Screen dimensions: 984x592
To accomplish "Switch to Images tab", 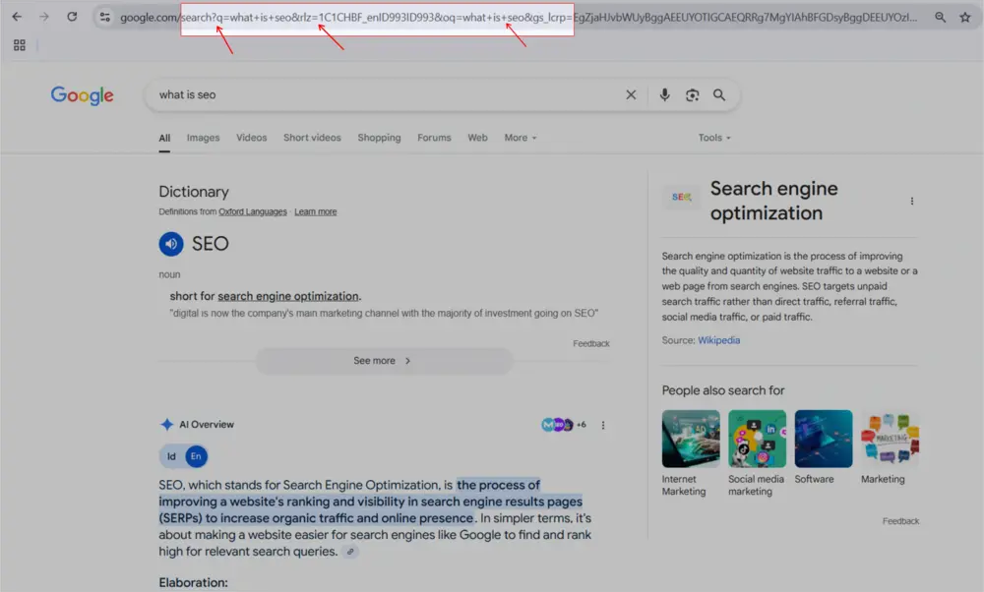I will [204, 138].
